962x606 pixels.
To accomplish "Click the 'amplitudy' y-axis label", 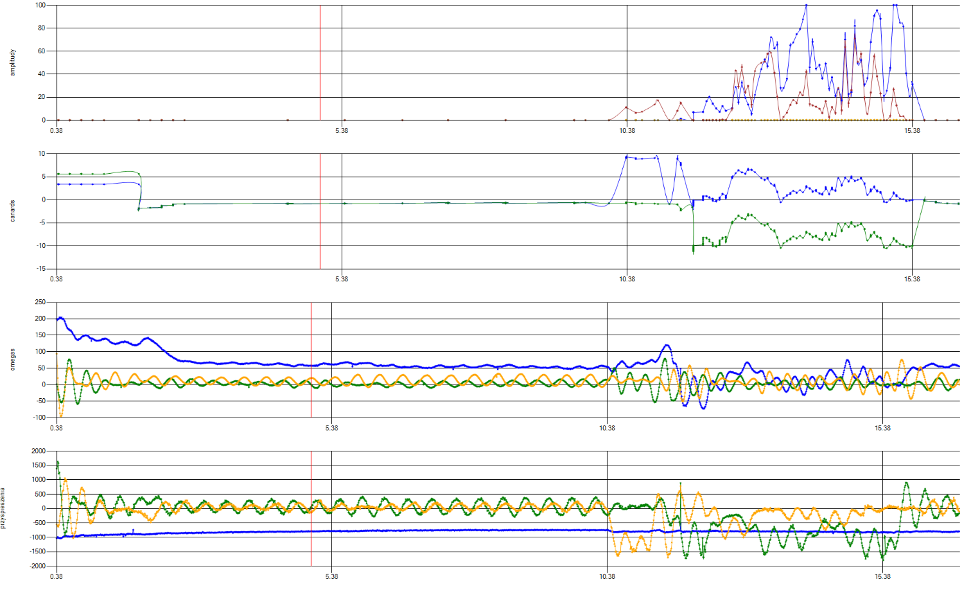I will click(x=12, y=62).
